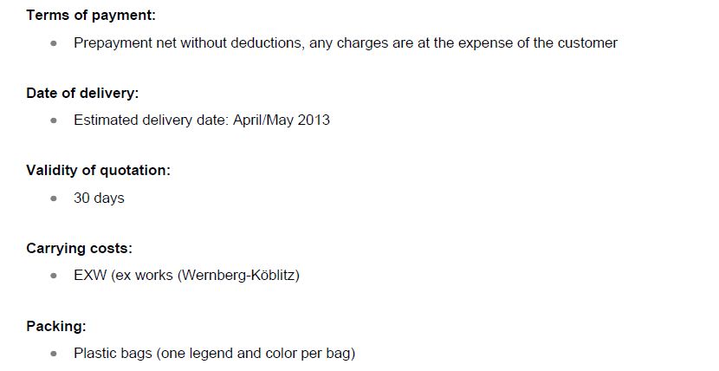Click the bullet dot before "Prepayment net"
This screenshot has width=719, height=371.
point(55,43)
